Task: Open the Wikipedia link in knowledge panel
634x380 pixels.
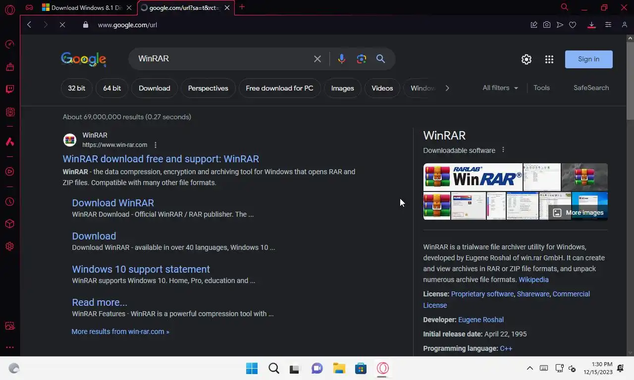Action: click(533, 280)
